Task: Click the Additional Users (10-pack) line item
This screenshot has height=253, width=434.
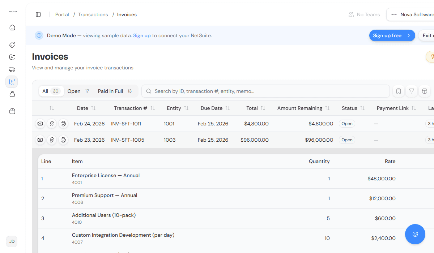Action: (104, 215)
